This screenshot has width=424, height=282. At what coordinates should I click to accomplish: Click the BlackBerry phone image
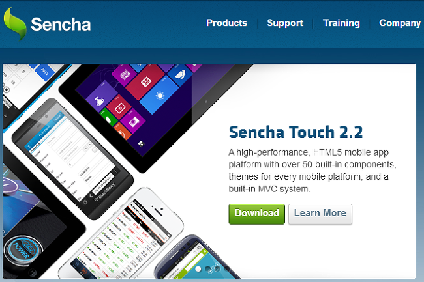click(72, 159)
